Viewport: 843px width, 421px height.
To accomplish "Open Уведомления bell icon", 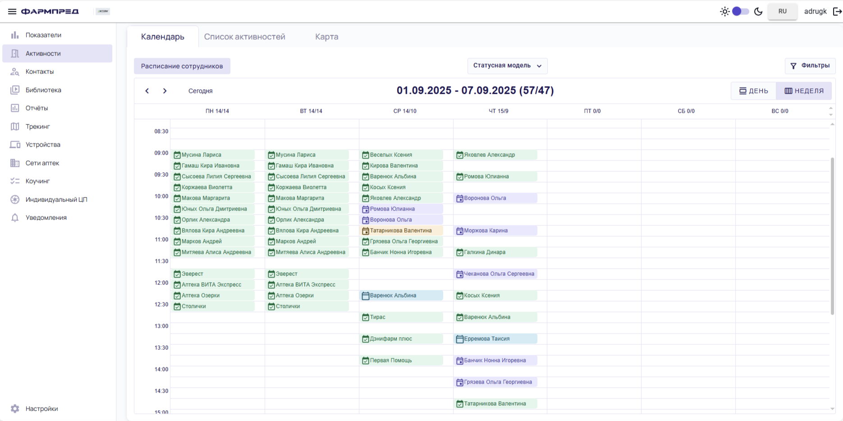I will tap(15, 218).
